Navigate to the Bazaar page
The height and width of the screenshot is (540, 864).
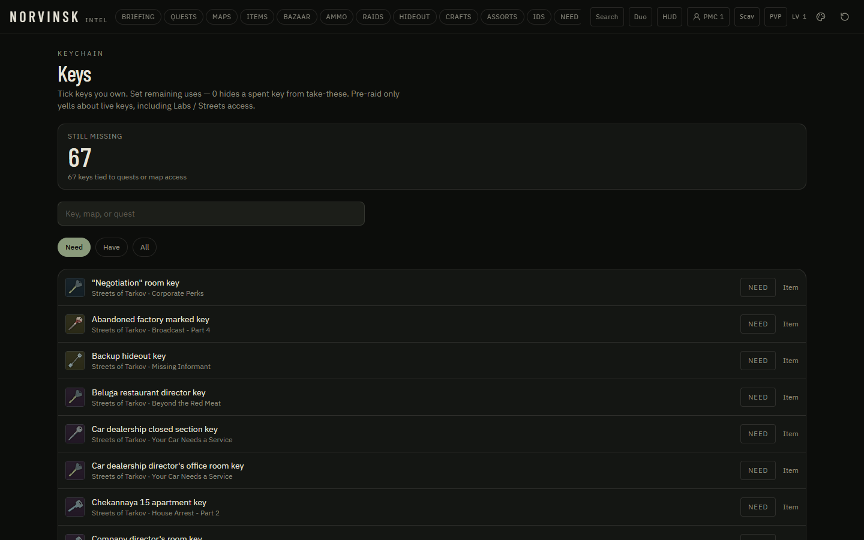pyautogui.click(x=297, y=17)
